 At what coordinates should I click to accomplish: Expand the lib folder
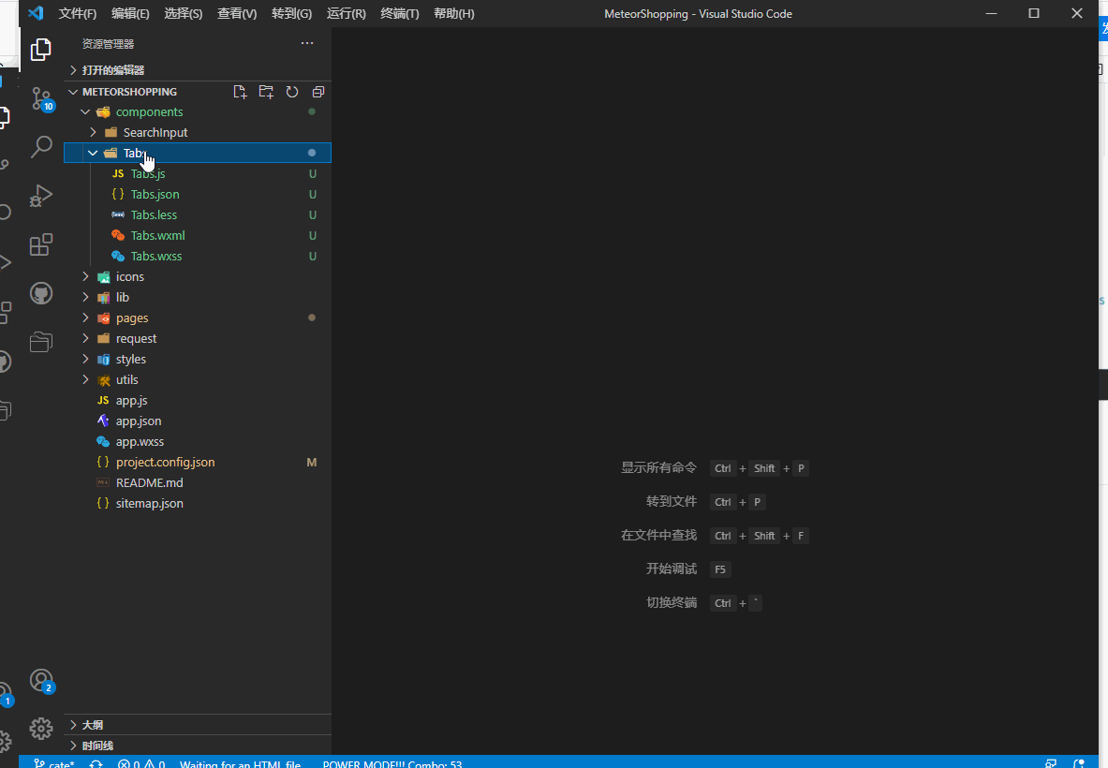pos(197,298)
